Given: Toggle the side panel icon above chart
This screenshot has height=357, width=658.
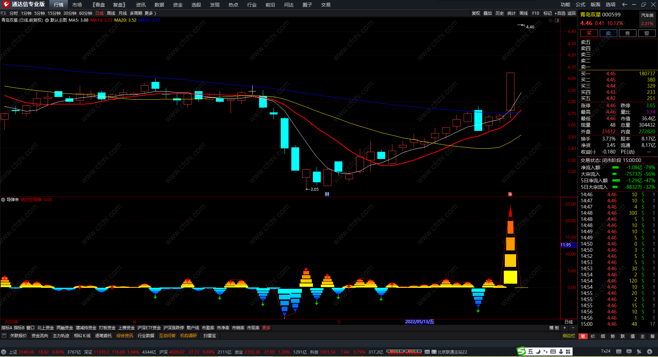Looking at the screenshot, I should [x=557, y=20].
